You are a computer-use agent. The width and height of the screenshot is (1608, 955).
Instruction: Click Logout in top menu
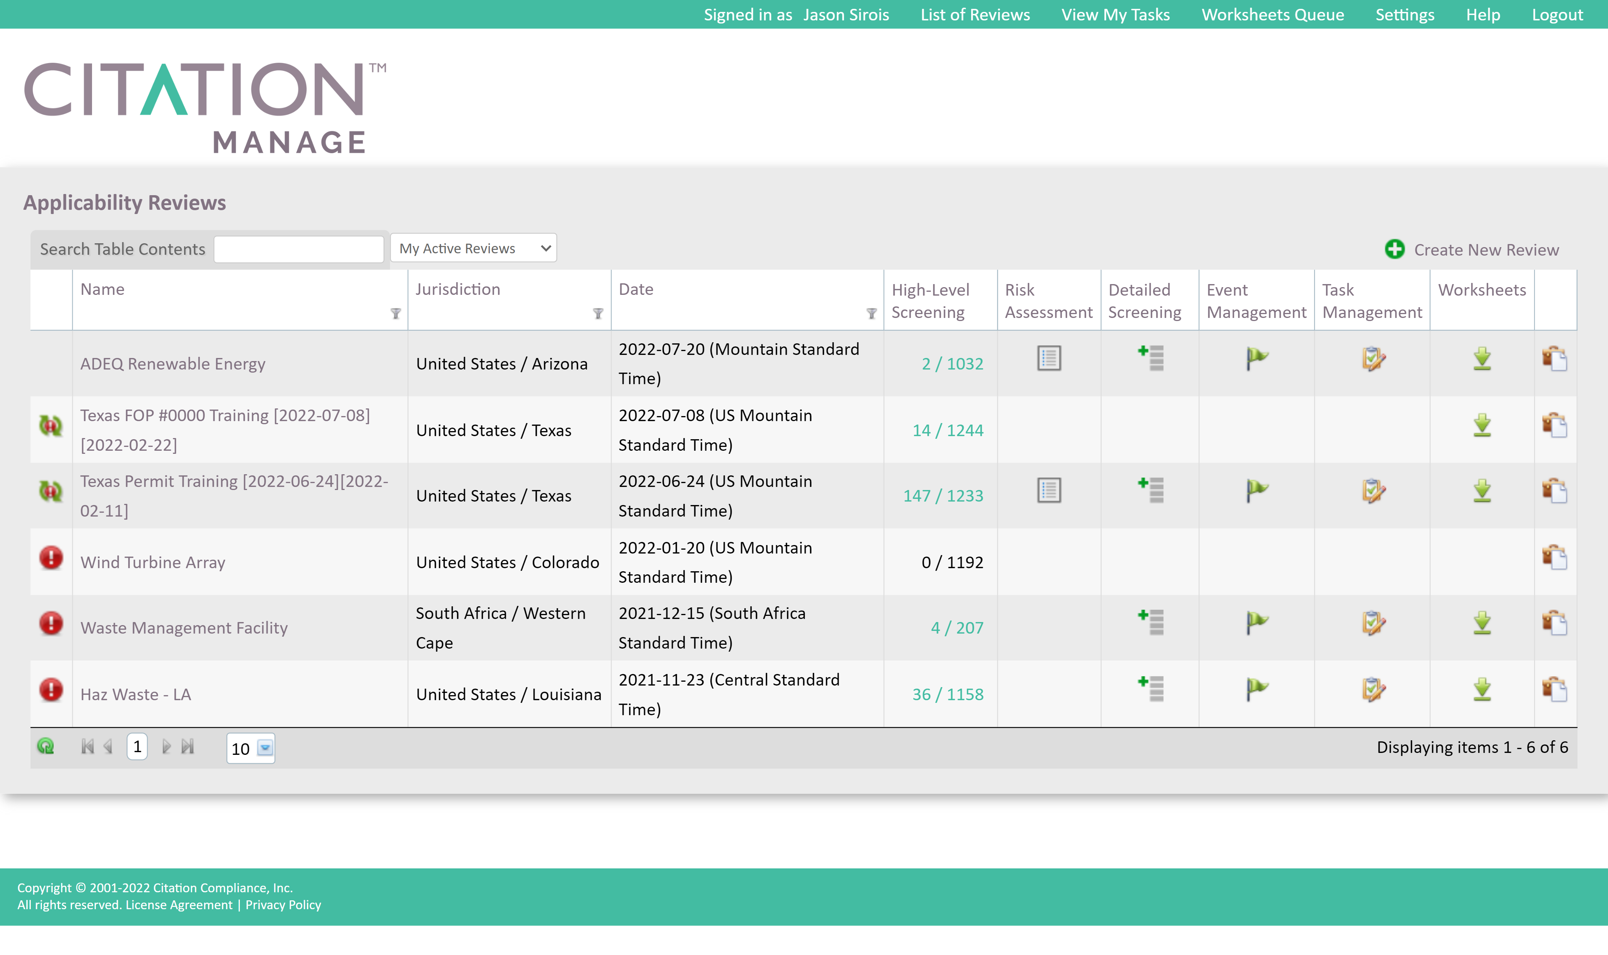[x=1557, y=15]
